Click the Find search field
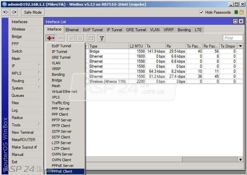 tap(233, 38)
